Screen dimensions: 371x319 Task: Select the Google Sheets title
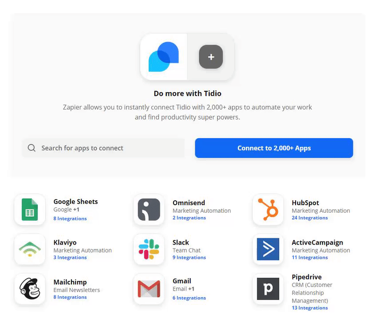(x=75, y=202)
